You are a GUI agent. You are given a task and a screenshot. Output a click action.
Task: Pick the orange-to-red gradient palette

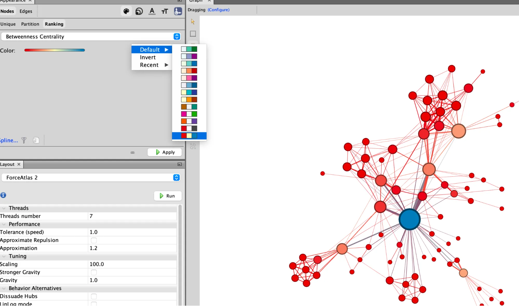pos(189,71)
